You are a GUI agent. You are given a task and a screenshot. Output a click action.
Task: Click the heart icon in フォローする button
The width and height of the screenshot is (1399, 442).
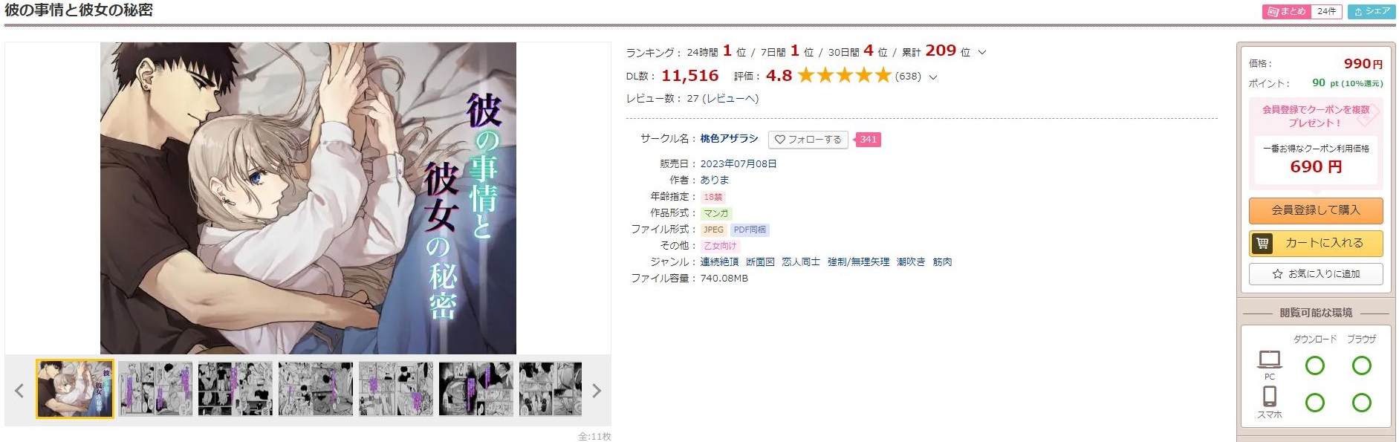tap(780, 140)
